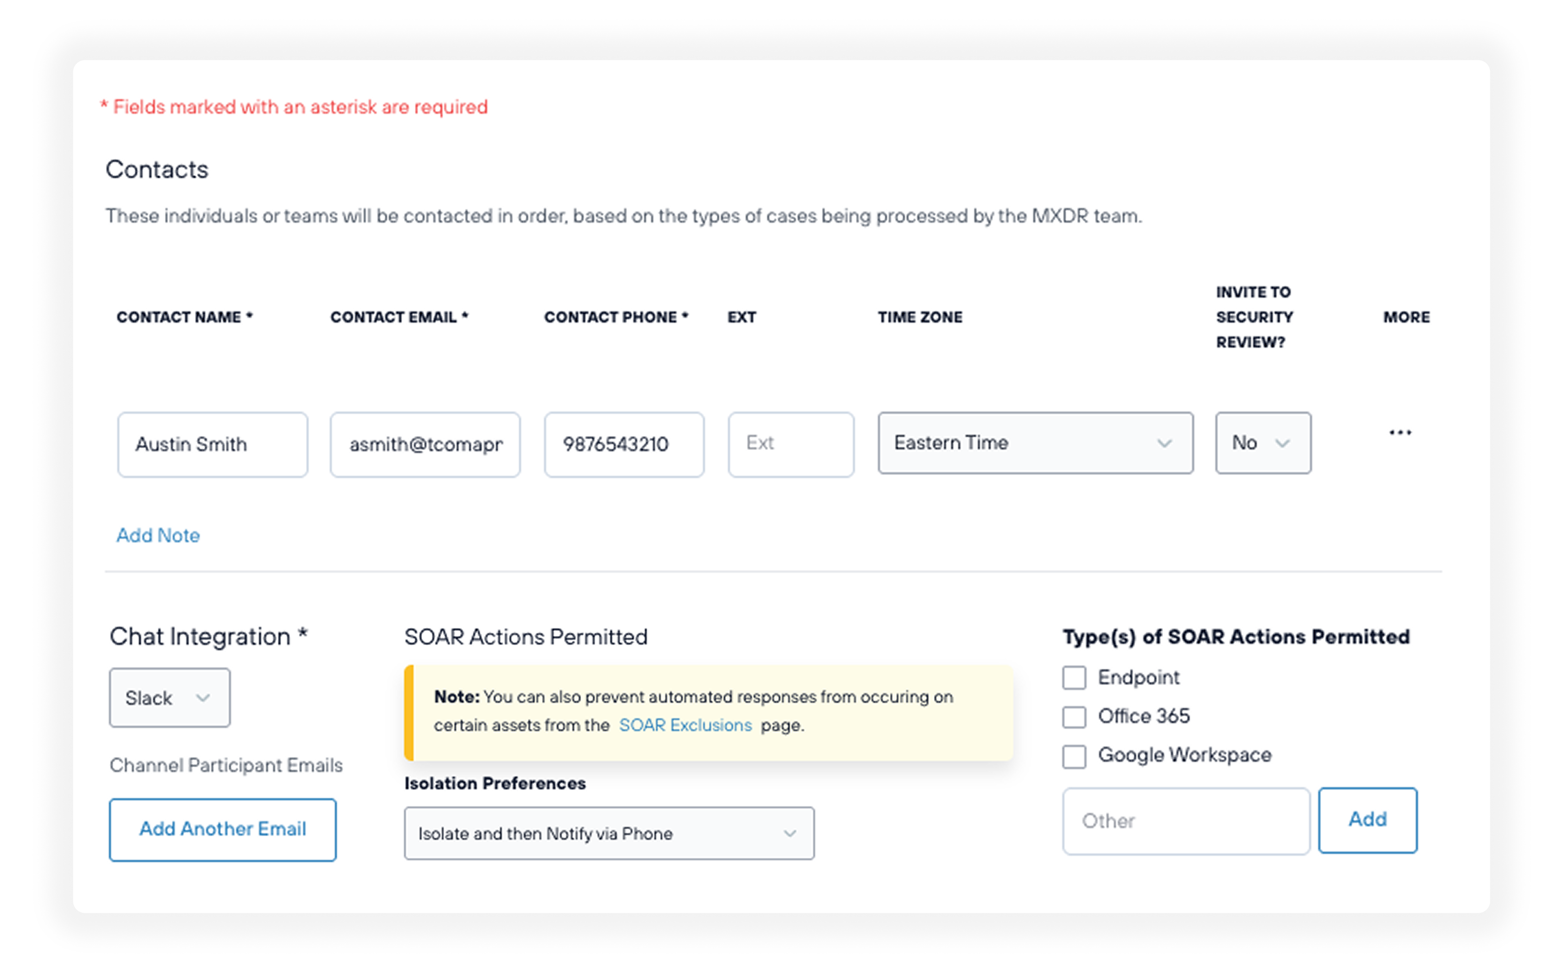Check the Endpoint SOAR action checkbox
The width and height of the screenshot is (1546, 973).
[x=1073, y=678]
